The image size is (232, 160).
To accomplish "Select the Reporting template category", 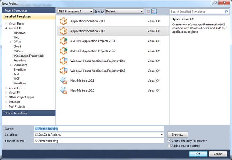I will coord(20,60).
